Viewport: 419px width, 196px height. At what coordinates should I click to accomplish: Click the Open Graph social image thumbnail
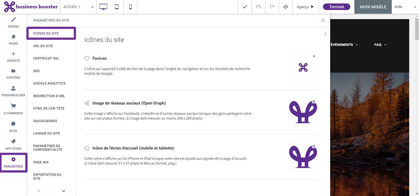click(303, 112)
